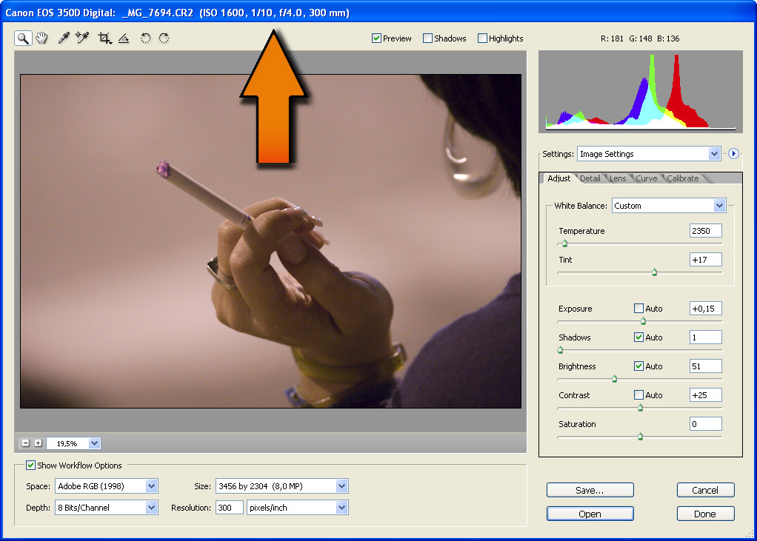
Task: Select the Crop tool
Action: pos(104,38)
